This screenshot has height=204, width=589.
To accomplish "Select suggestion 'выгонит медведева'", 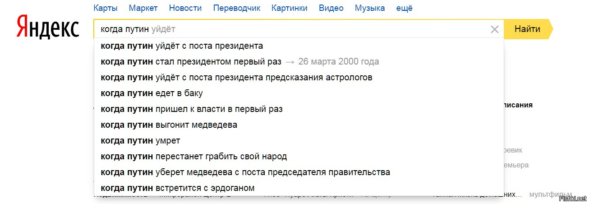I will [299, 125].
